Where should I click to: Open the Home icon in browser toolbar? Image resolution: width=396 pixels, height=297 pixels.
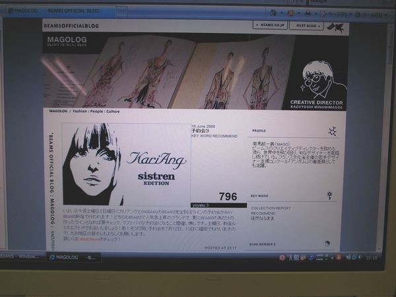pos(273,13)
